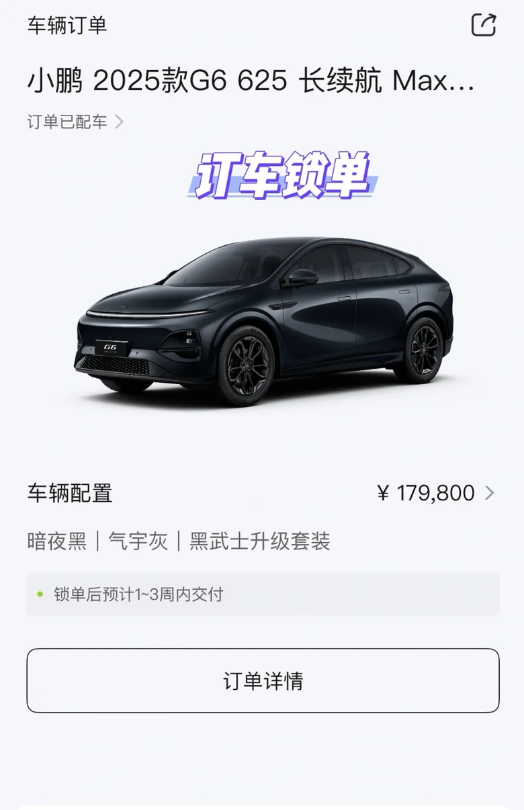Image resolution: width=524 pixels, height=810 pixels.
Task: Tap the G6 front license plate
Action: coord(111,349)
